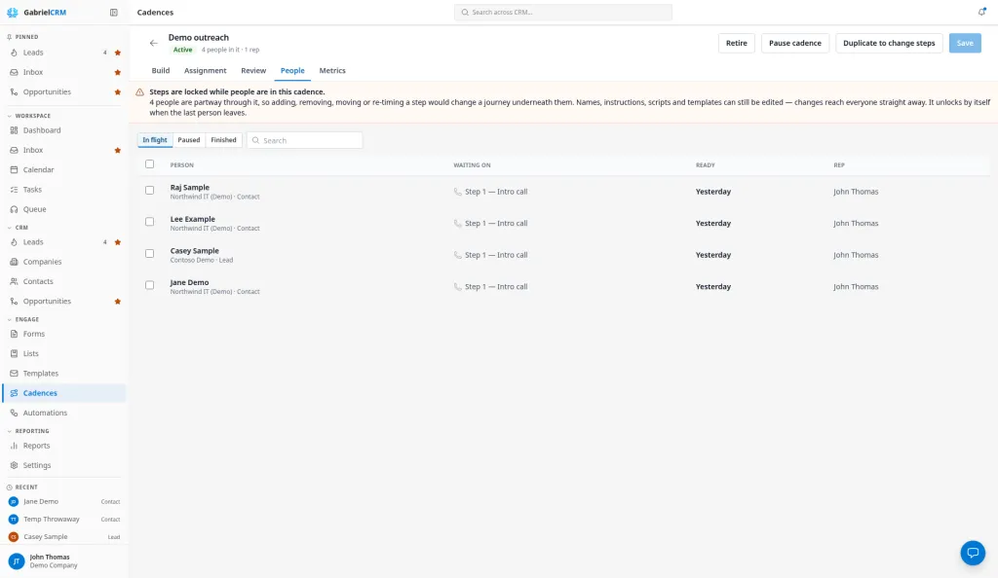Focus the Search across CRM field
This screenshot has width=998, height=578.
point(562,12)
